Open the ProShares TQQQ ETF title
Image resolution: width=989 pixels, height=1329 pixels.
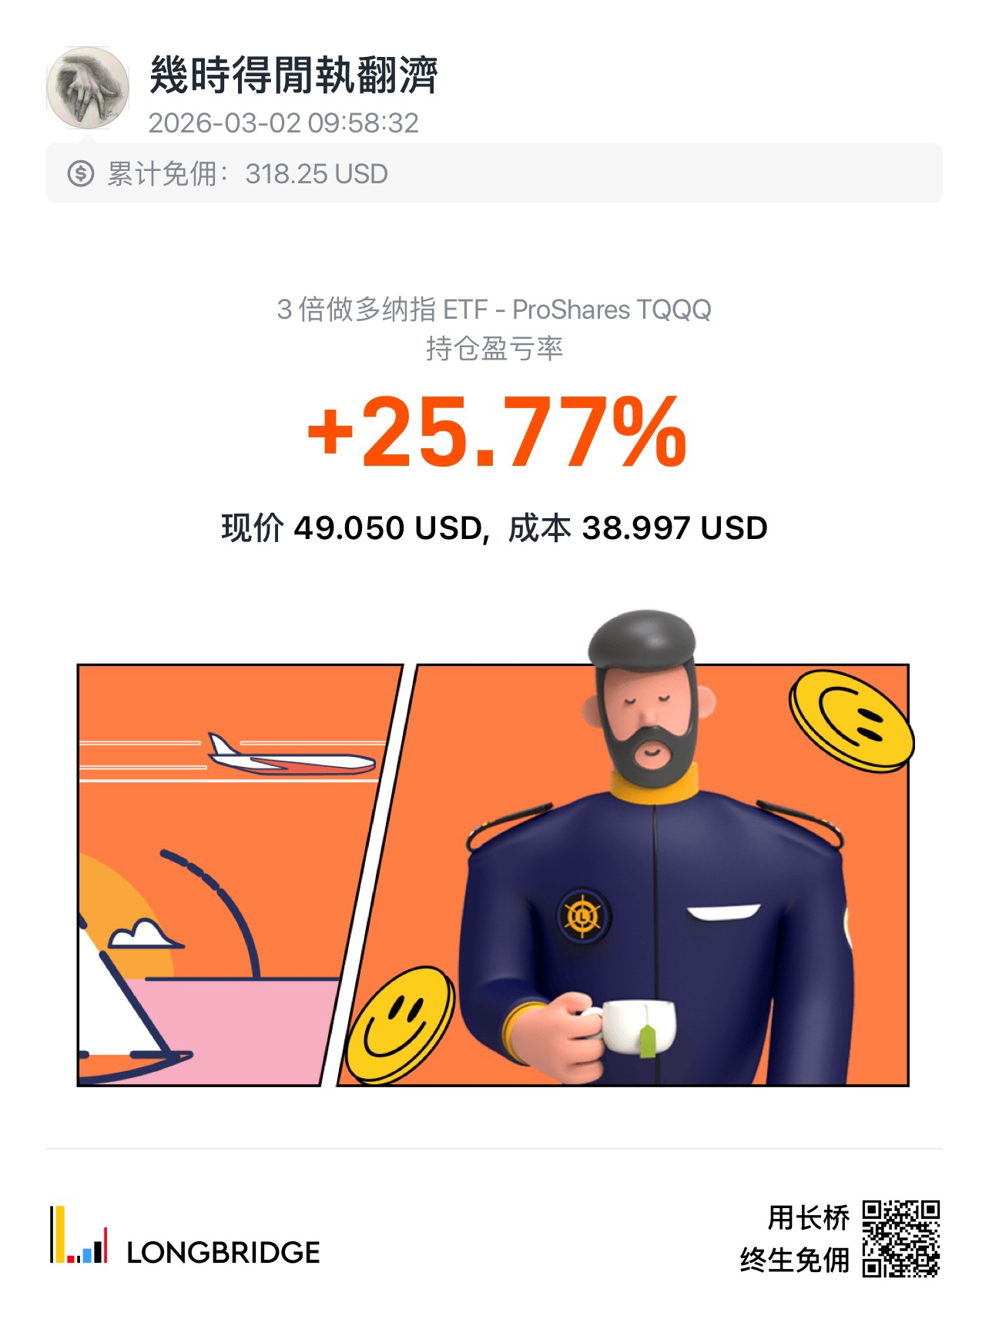coord(494,310)
